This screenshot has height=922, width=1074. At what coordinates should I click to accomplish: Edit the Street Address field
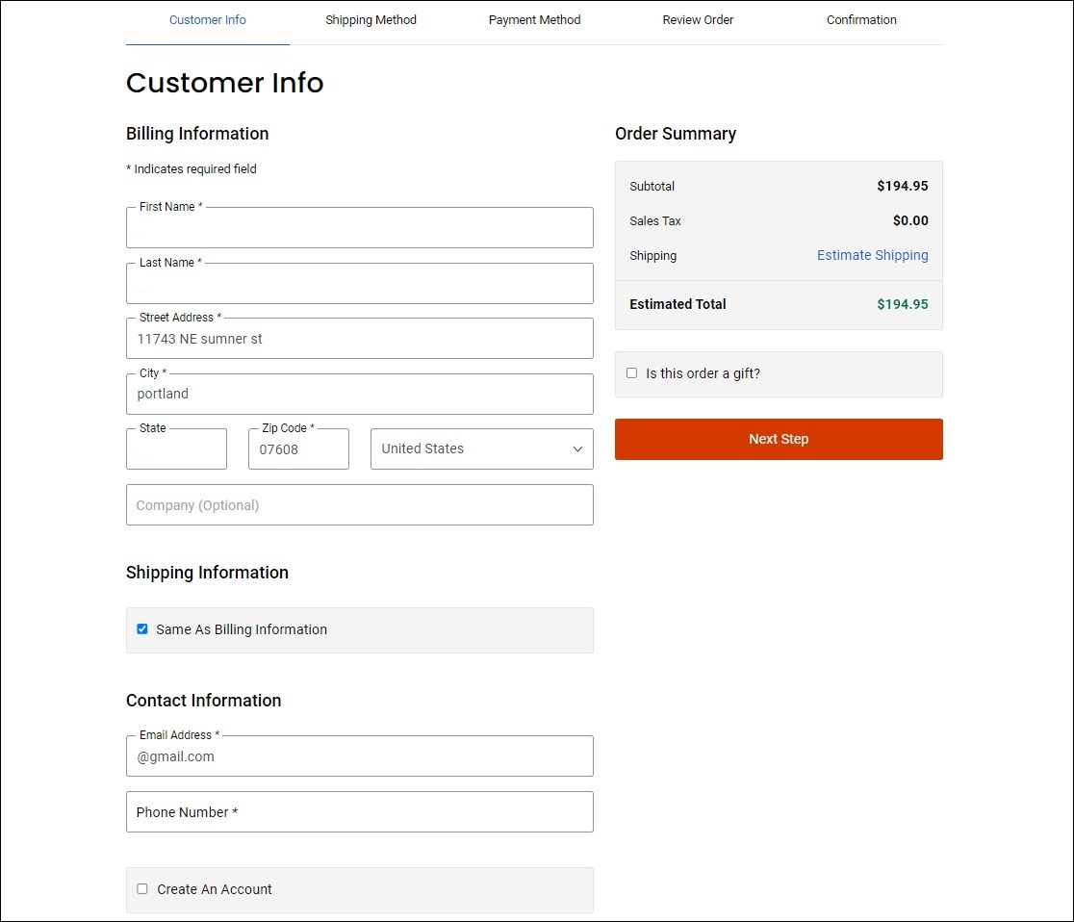pos(360,339)
